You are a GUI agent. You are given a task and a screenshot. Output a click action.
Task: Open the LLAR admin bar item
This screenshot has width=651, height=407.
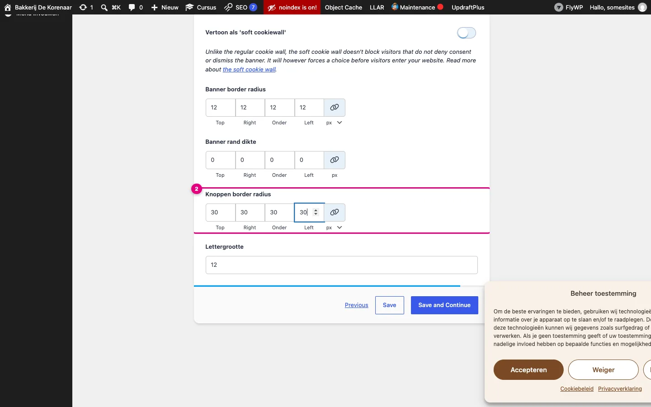tap(377, 7)
